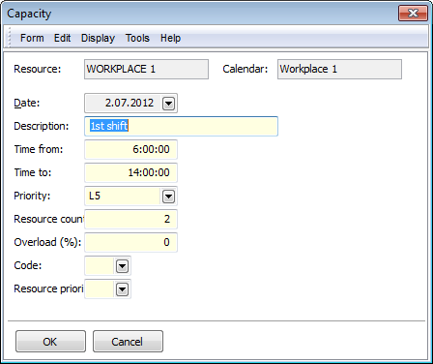Viewport: 433px width, 364px height.
Task: Click the Capacity title bar text
Action: pos(29,14)
